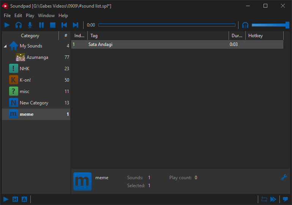The height and width of the screenshot is (205, 292).
Task: Click the volume slider
Action: (x=270, y=25)
